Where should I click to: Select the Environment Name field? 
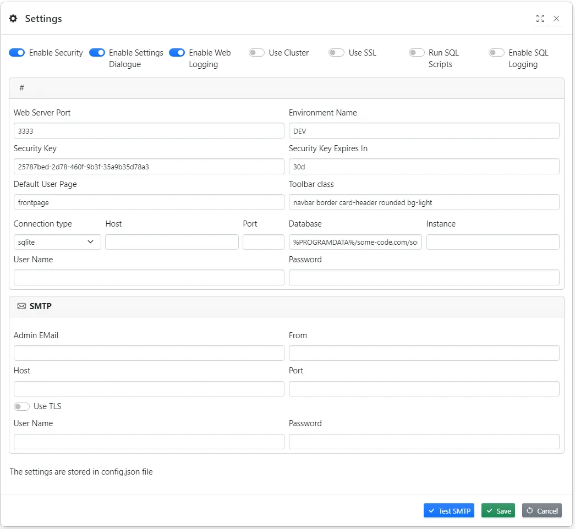tap(424, 131)
